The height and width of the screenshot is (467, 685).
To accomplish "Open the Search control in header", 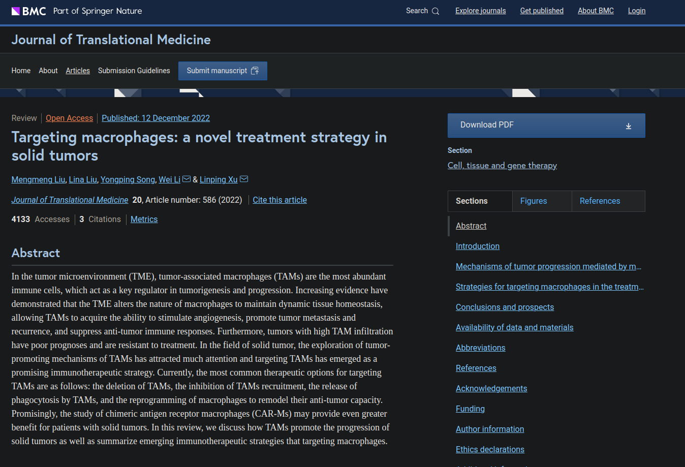I will (422, 11).
